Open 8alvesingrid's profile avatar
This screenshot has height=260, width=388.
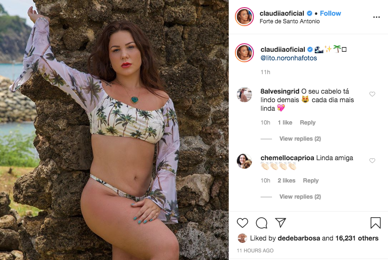tap(244, 95)
